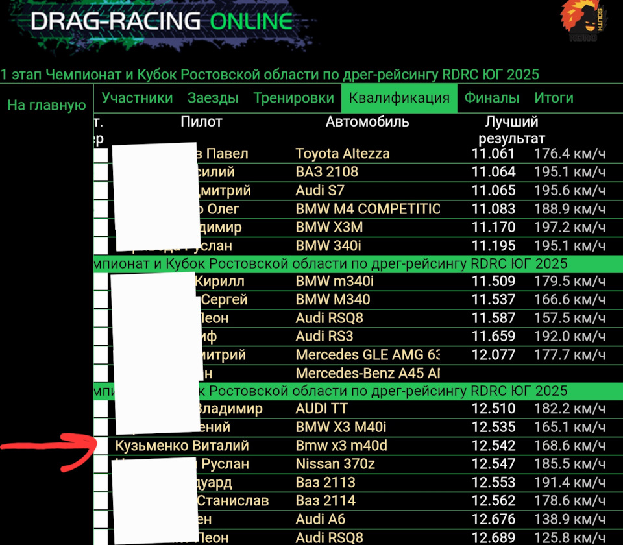The image size is (623, 545).
Task: Click the Пилот column header
Action: 201,121
